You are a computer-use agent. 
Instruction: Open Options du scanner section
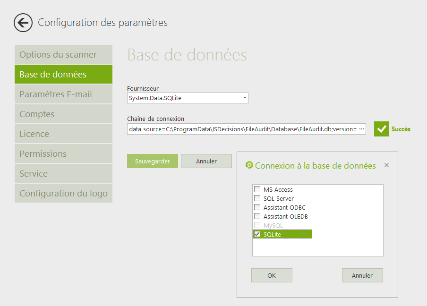click(x=63, y=55)
